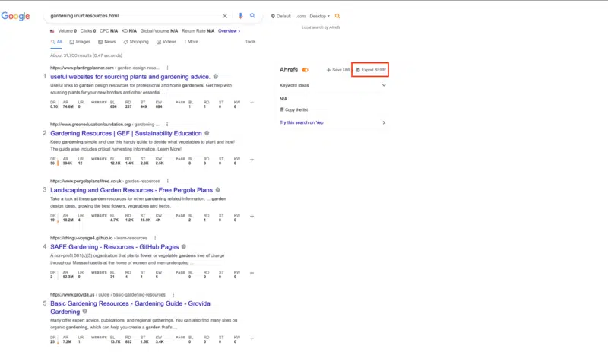Toggle the orange Ahrefs switch off
This screenshot has width=608, height=352.
click(306, 70)
